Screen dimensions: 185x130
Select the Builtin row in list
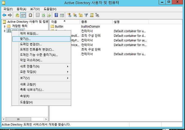tap(59, 26)
